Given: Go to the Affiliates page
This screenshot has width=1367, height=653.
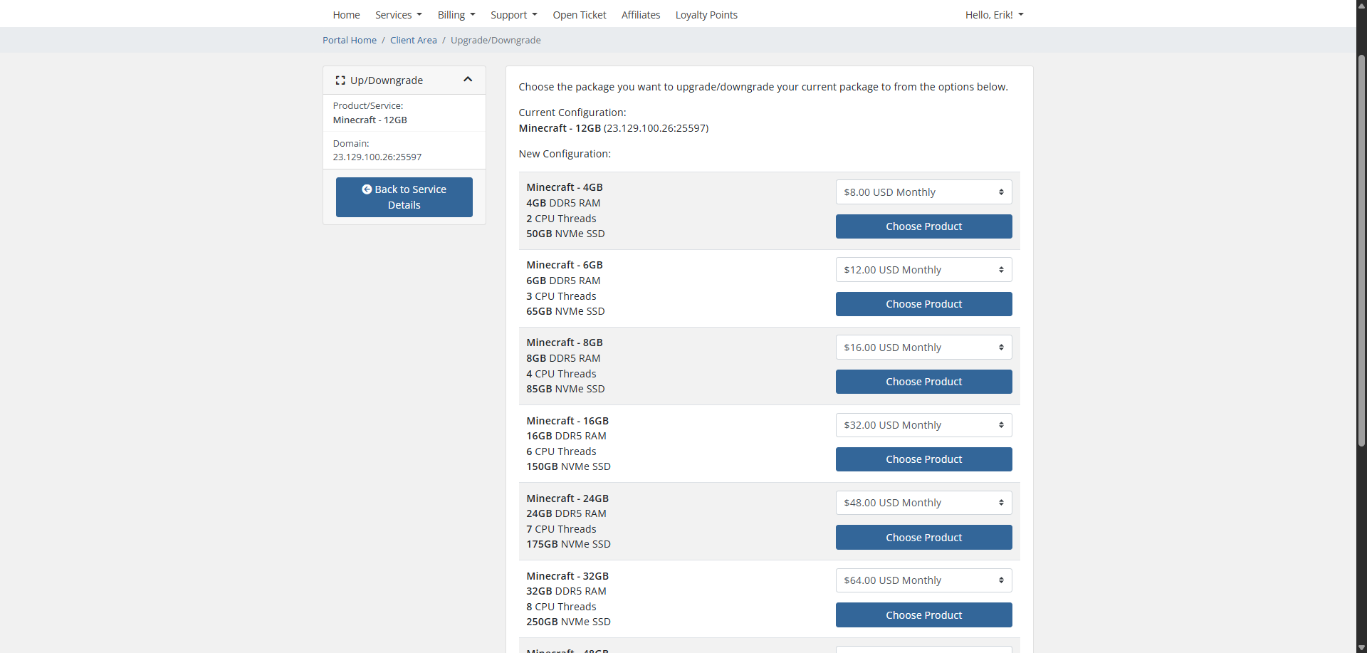Looking at the screenshot, I should tap(640, 15).
